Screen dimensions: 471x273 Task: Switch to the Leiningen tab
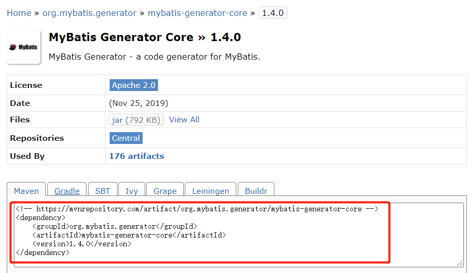point(211,190)
